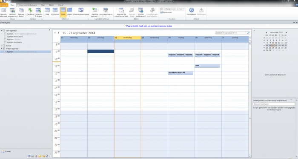This screenshot has width=298, height=159.
Task: Open the Verzenden/ontvangen tab
Action: [28, 5]
